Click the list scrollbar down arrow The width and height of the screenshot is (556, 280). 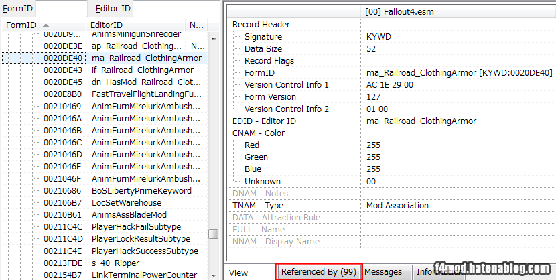coord(214,275)
